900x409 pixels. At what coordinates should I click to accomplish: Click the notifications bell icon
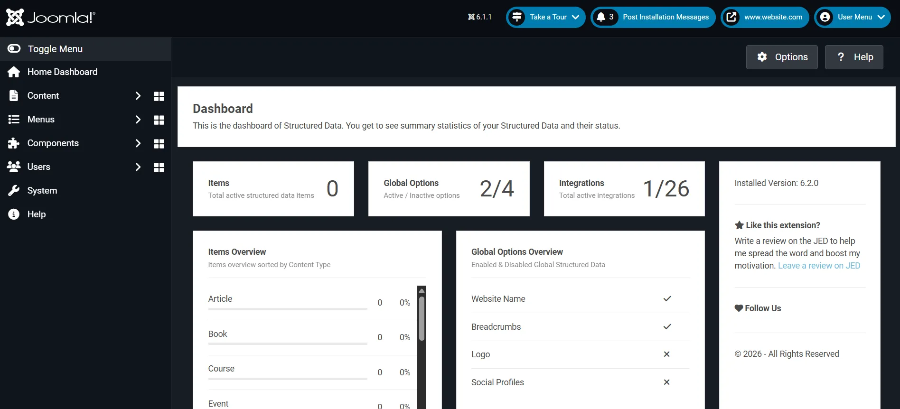click(x=601, y=17)
